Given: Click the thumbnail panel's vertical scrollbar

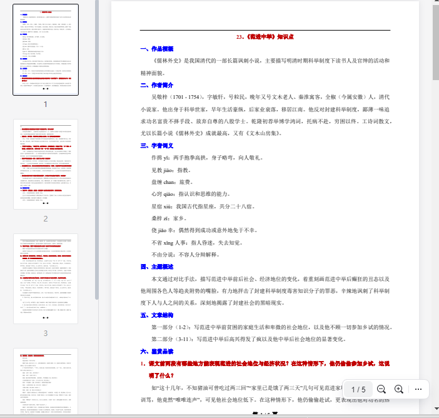Looking at the screenshot, I should [x=96, y=150].
